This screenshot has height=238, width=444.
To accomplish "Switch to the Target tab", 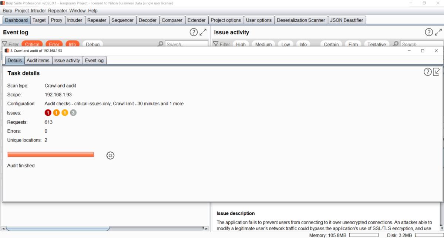I will coord(39,20).
